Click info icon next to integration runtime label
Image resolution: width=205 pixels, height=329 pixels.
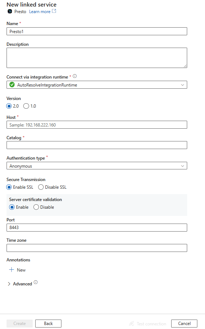click(x=75, y=76)
